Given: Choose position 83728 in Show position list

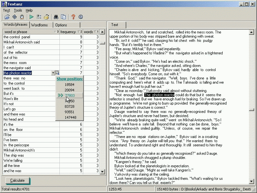Looking at the screenshot, I should click(69, 106).
